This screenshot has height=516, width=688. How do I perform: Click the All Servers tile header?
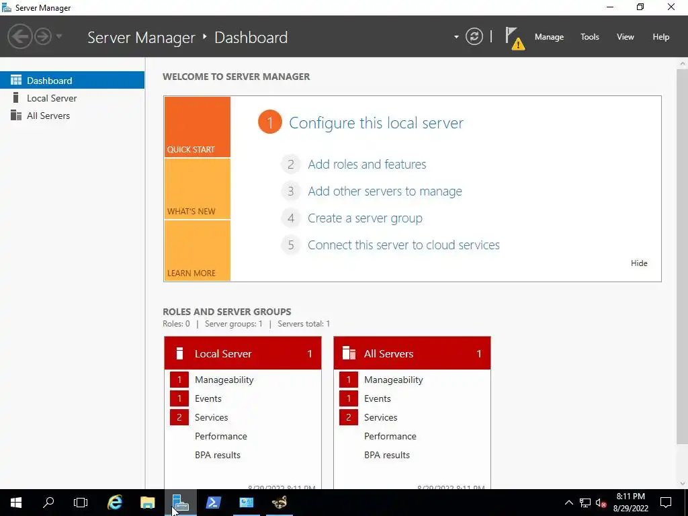(x=412, y=353)
